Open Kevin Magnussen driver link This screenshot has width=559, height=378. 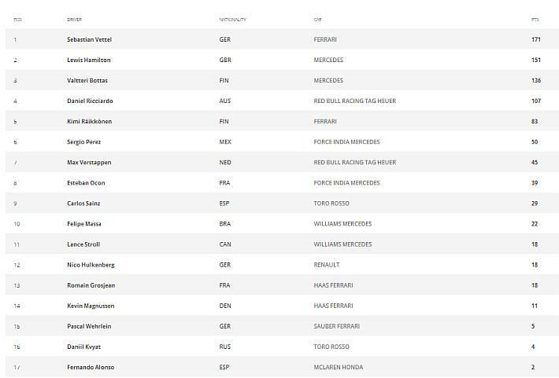(90, 306)
